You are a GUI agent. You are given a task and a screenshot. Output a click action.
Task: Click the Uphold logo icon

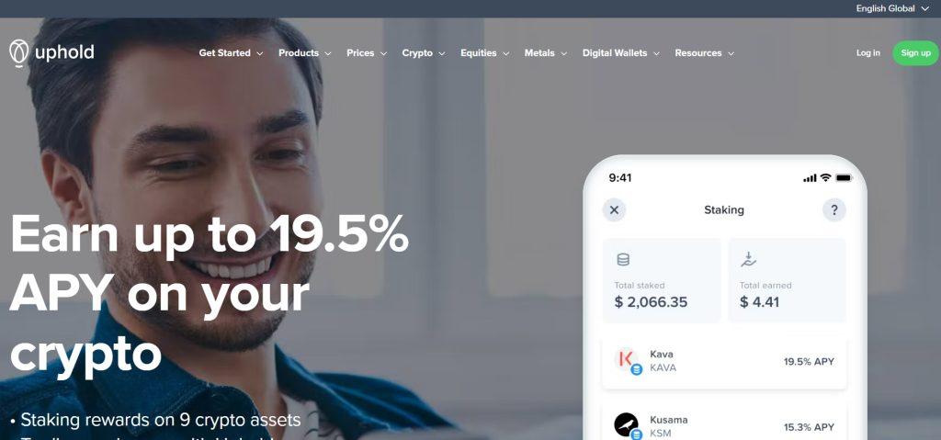18,53
